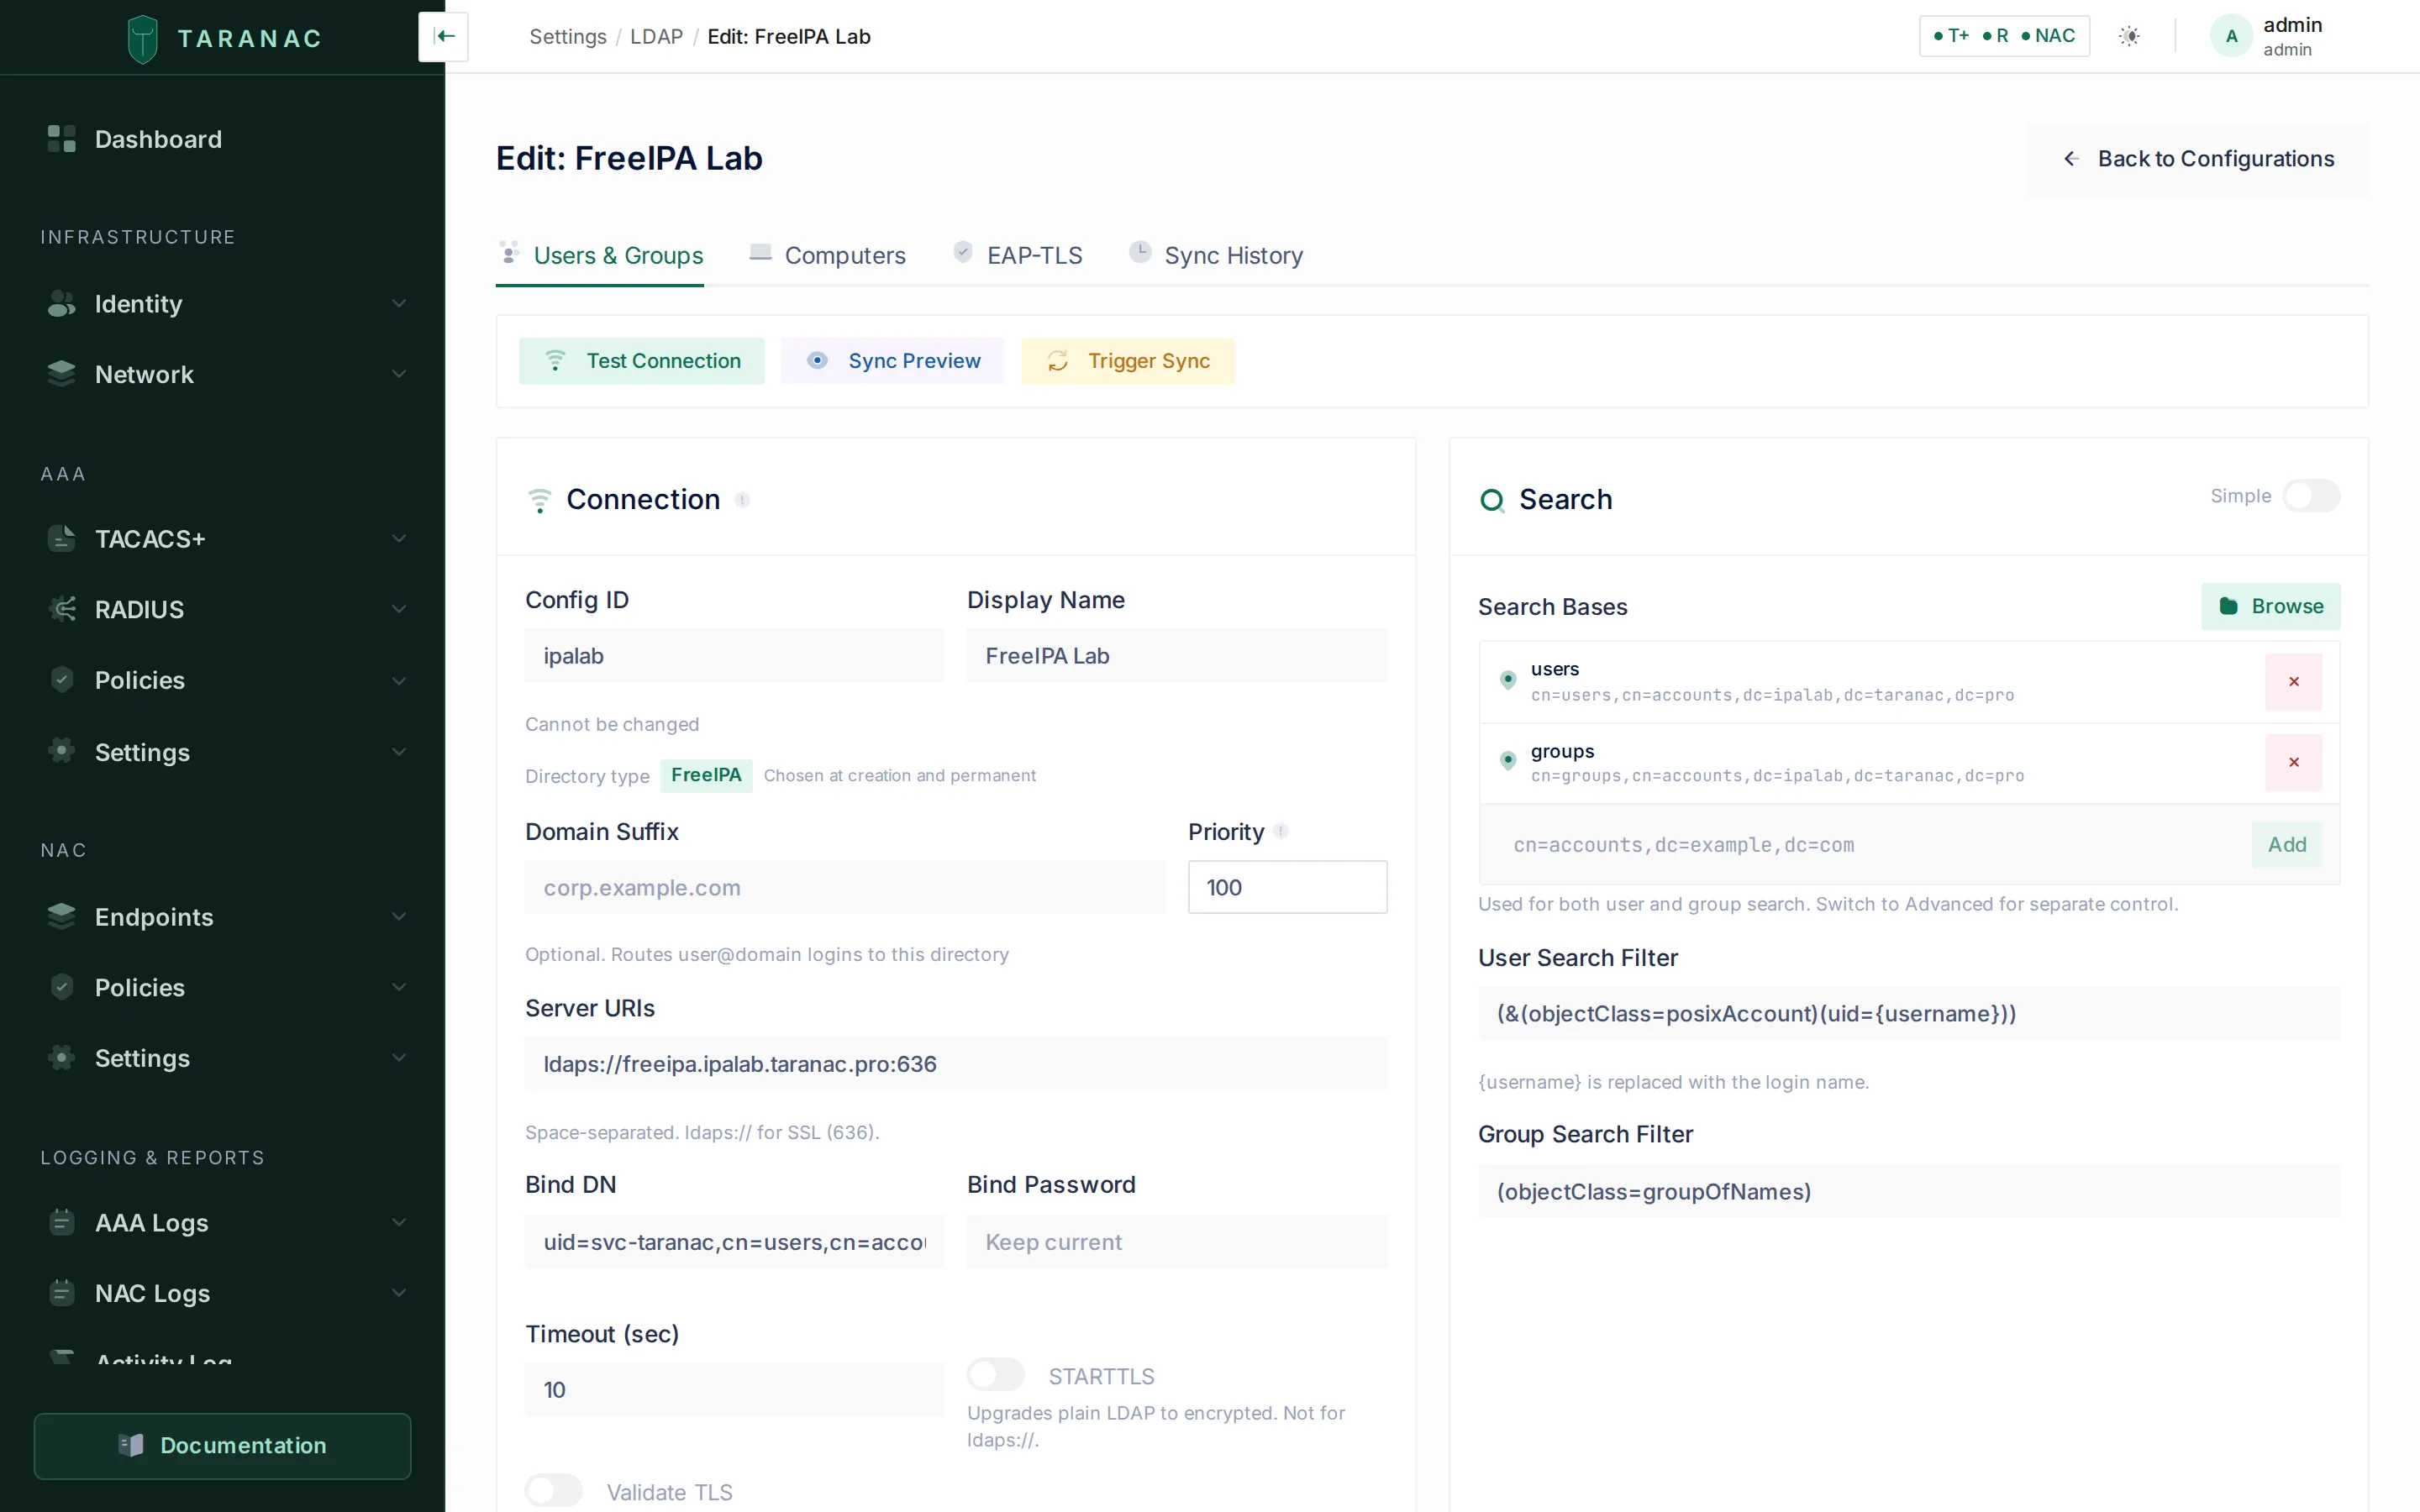
Task: Click the users search base status dot
Action: tap(1508, 680)
